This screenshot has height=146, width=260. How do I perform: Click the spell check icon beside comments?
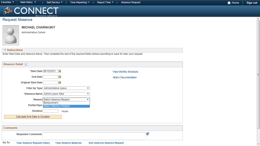point(147,134)
